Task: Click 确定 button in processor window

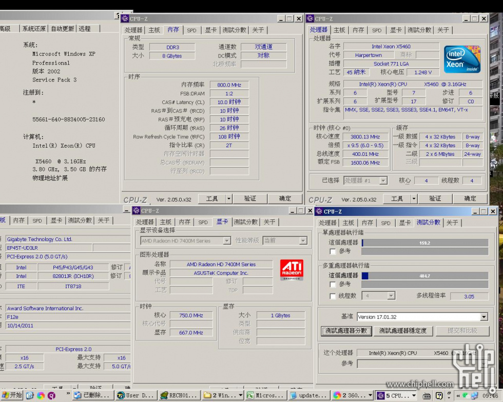Action: 470,199
